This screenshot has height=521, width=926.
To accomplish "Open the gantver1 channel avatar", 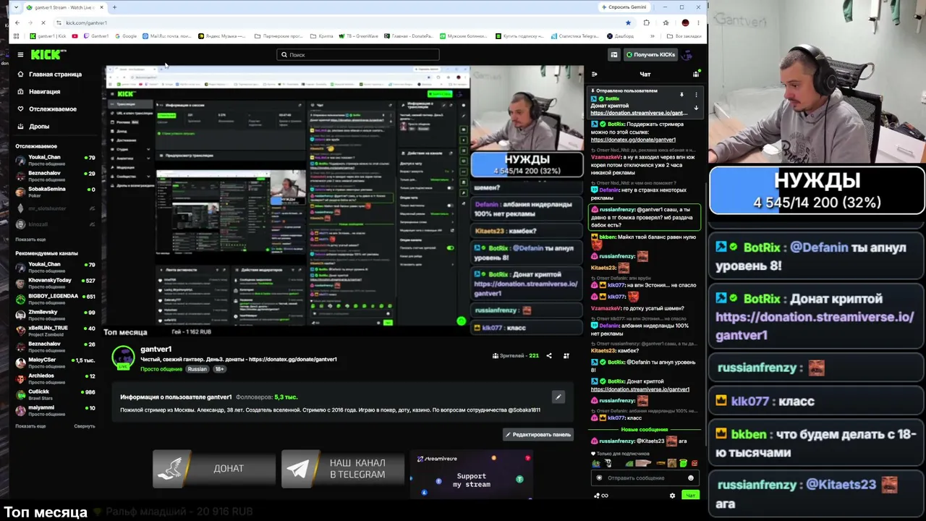I will pos(123,357).
